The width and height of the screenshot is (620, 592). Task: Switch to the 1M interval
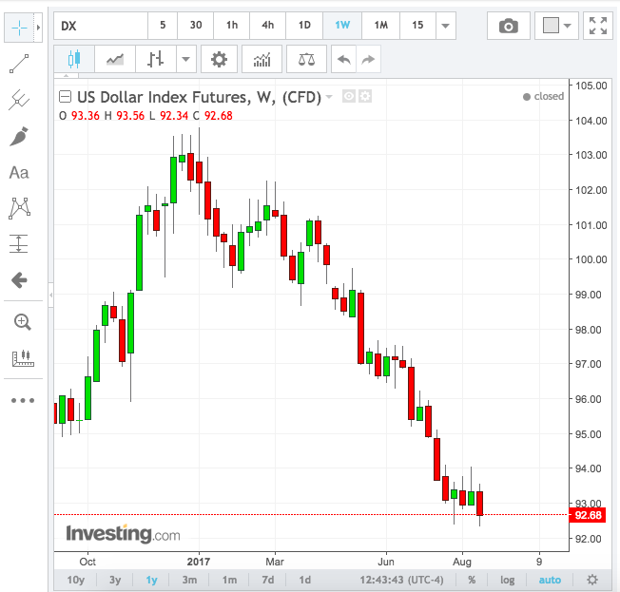click(x=380, y=26)
